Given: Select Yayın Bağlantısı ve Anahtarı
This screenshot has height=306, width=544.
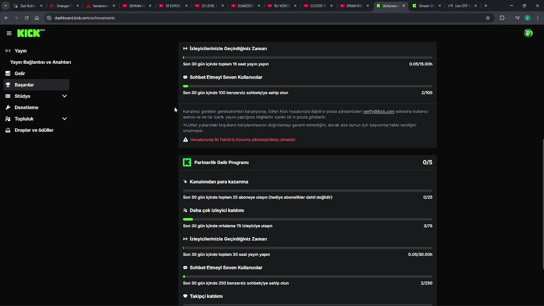Looking at the screenshot, I should (40, 62).
